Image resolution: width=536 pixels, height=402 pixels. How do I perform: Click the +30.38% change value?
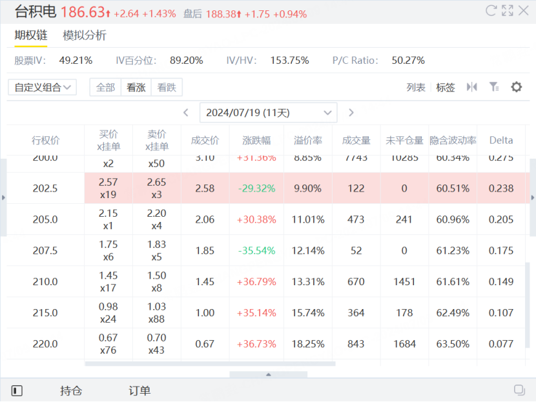pyautogui.click(x=256, y=219)
